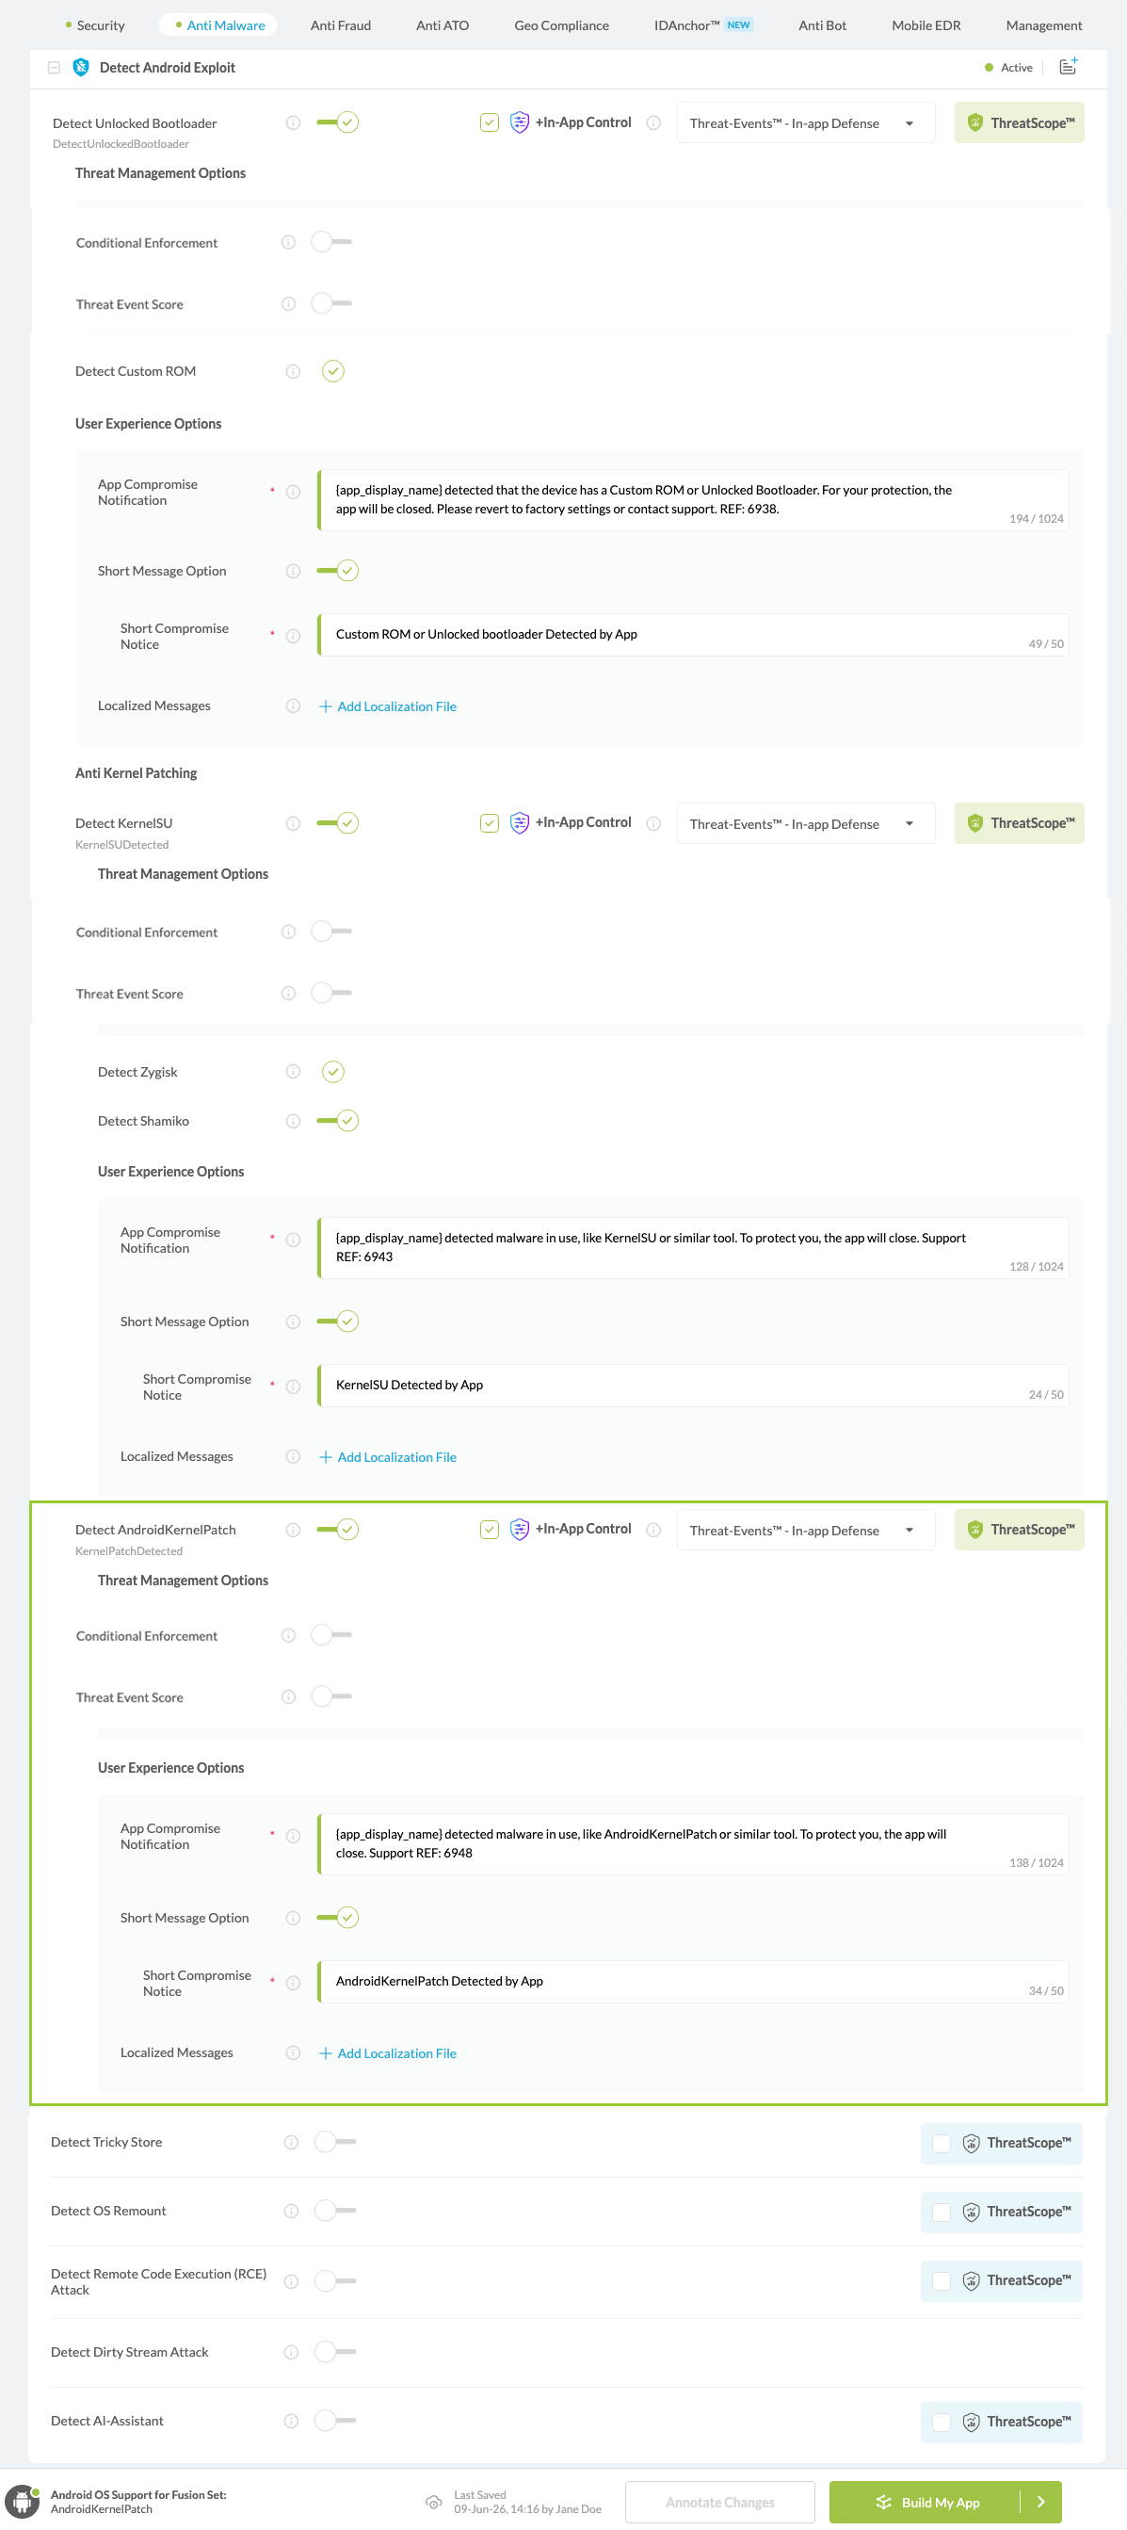Image resolution: width=1127 pixels, height=2530 pixels.
Task: Open Threat-Events dropdown for KernelSU
Action: pos(805,823)
